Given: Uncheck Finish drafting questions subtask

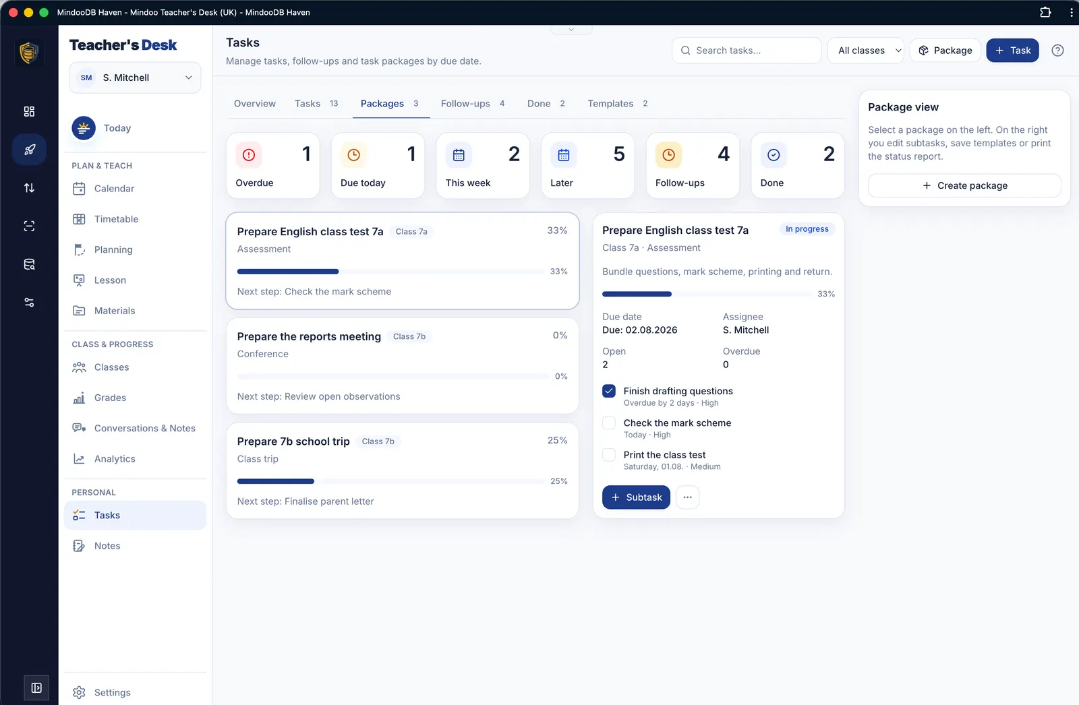Looking at the screenshot, I should (609, 391).
